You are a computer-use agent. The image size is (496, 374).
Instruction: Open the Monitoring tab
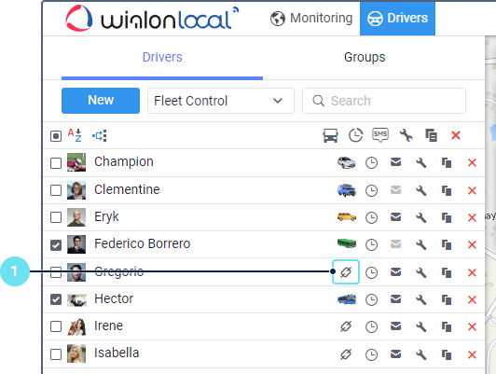pos(311,19)
